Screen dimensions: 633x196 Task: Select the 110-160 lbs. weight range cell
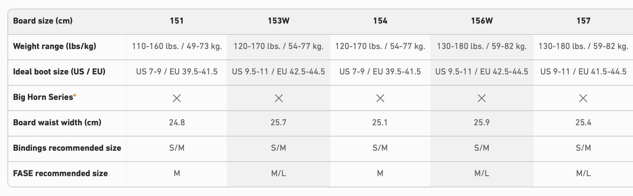tap(177, 46)
